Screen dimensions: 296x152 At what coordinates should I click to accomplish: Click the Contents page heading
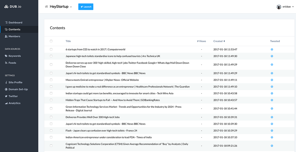coord(57,28)
